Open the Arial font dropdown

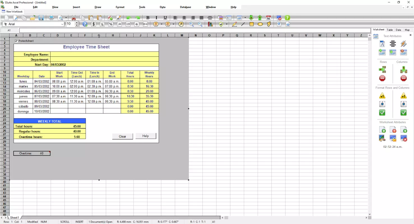33,24
